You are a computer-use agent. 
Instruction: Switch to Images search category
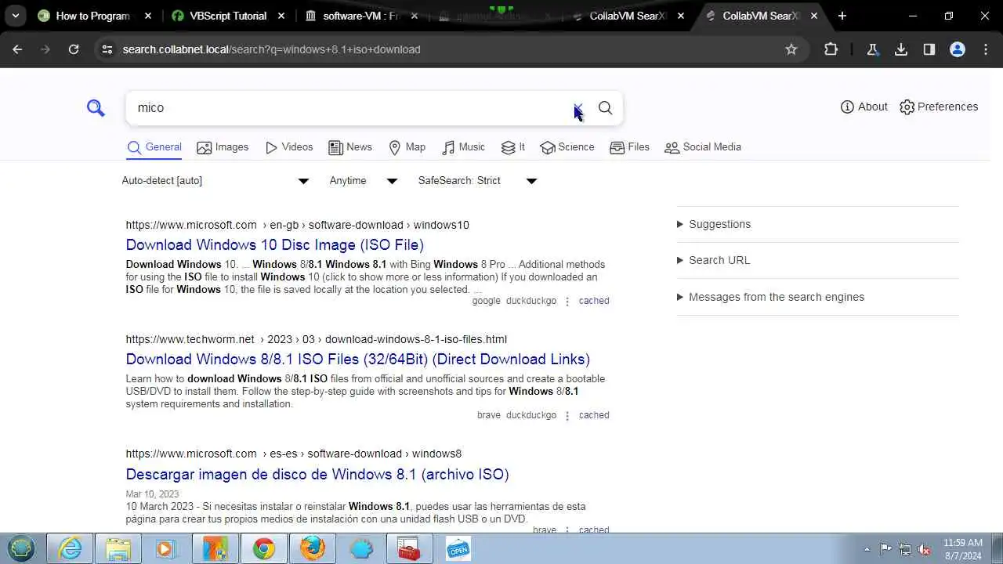(x=223, y=147)
